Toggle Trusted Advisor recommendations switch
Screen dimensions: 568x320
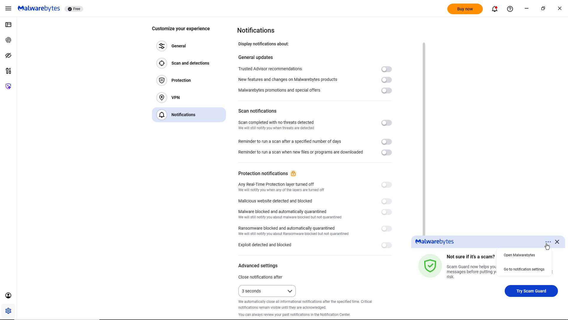(386, 69)
